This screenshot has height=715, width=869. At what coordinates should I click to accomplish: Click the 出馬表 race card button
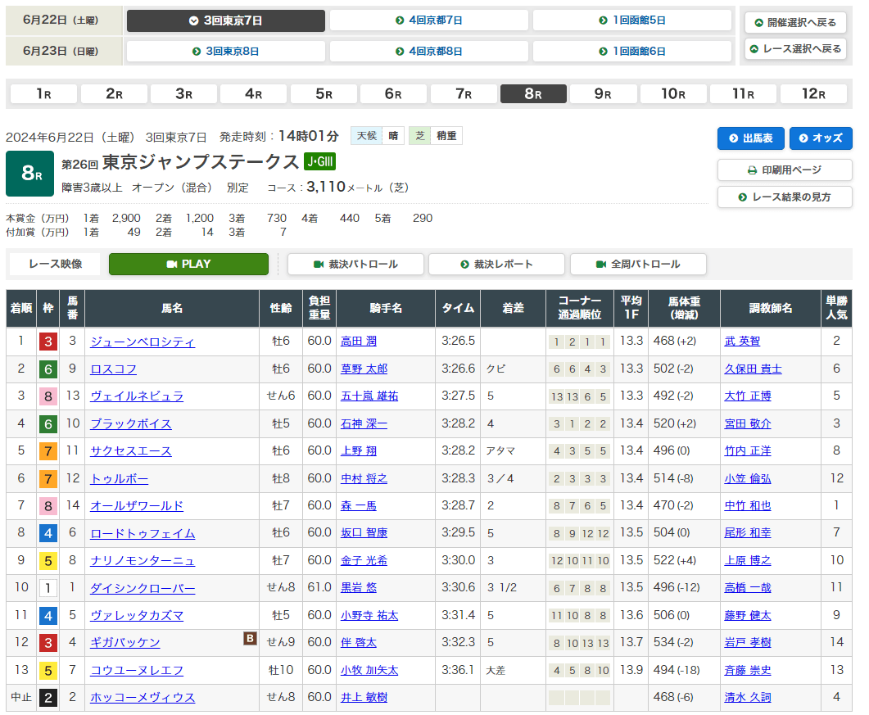pyautogui.click(x=750, y=138)
